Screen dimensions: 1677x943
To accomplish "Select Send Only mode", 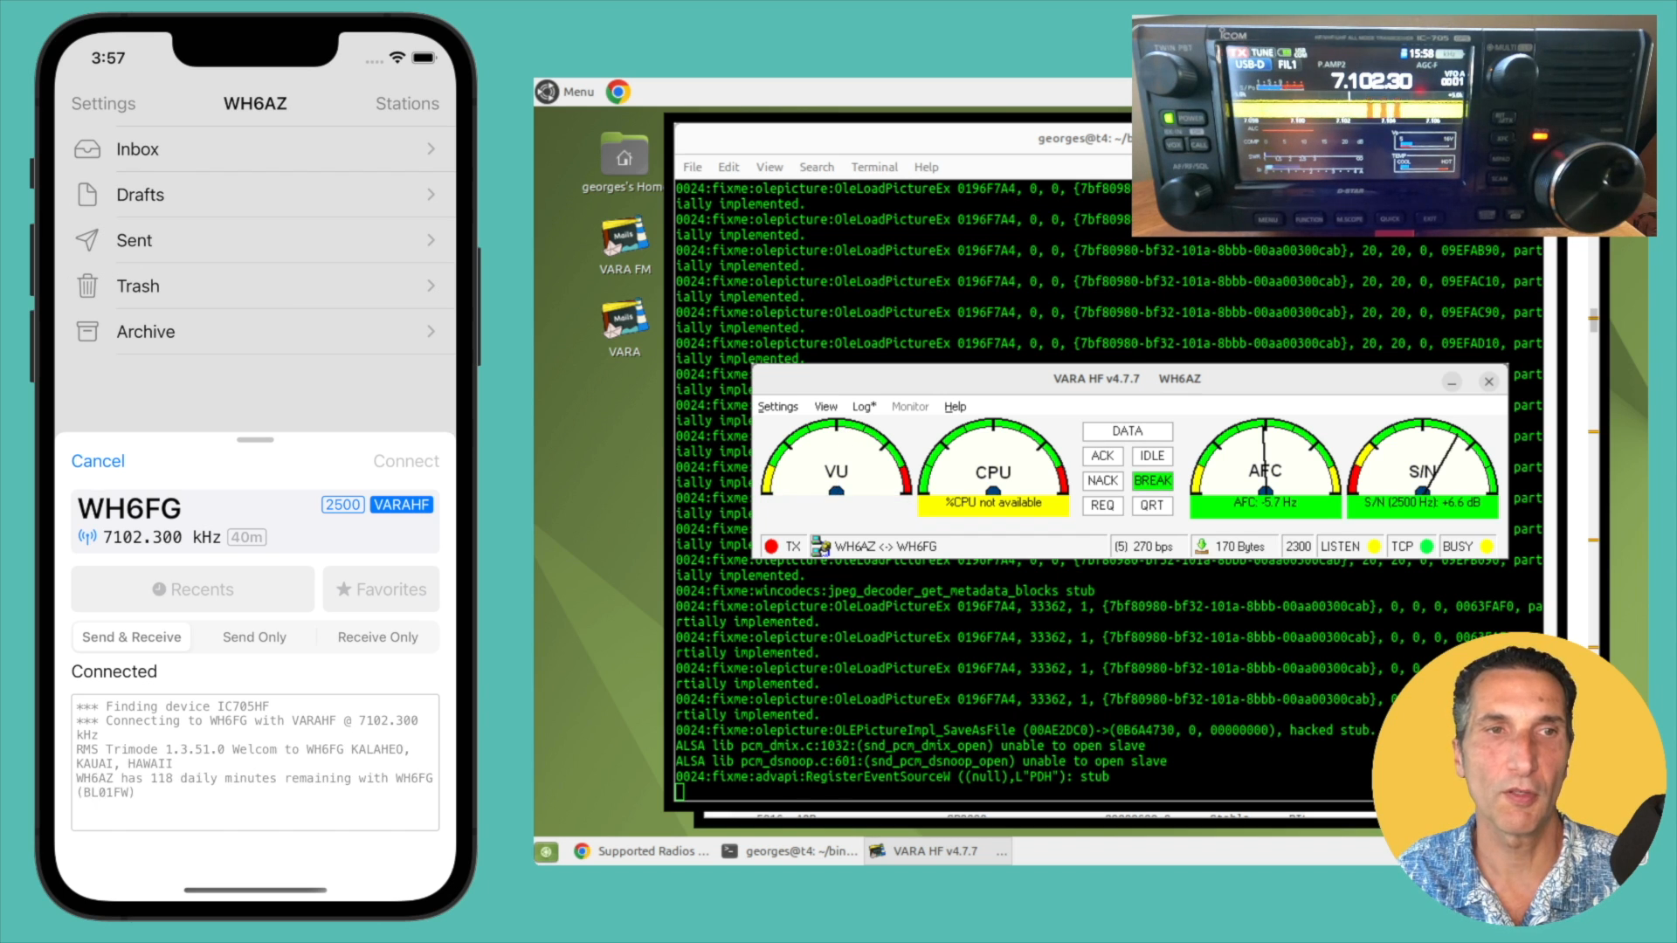I will pos(254,637).
